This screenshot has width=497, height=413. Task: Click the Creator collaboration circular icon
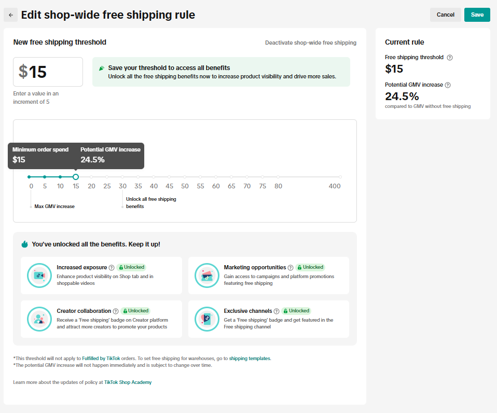point(39,319)
